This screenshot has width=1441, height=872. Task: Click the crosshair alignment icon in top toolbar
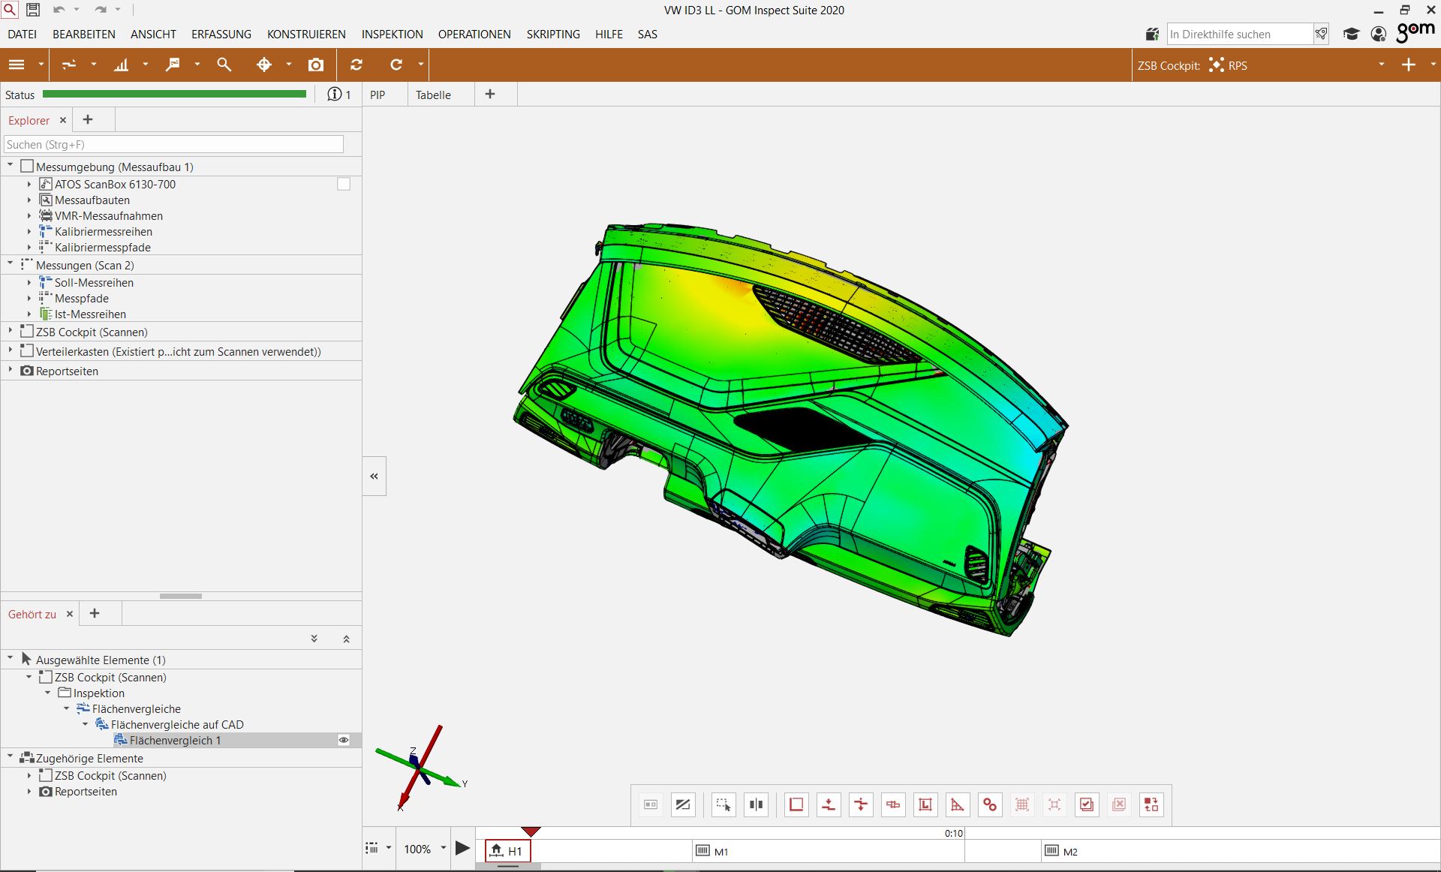click(264, 65)
